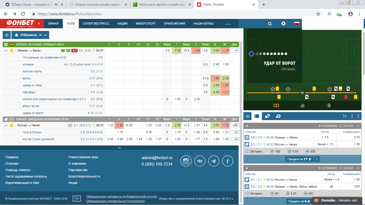Switch to the ЛИНИЯ tab
Viewport: 365px width, 205px height.
tap(53, 23)
